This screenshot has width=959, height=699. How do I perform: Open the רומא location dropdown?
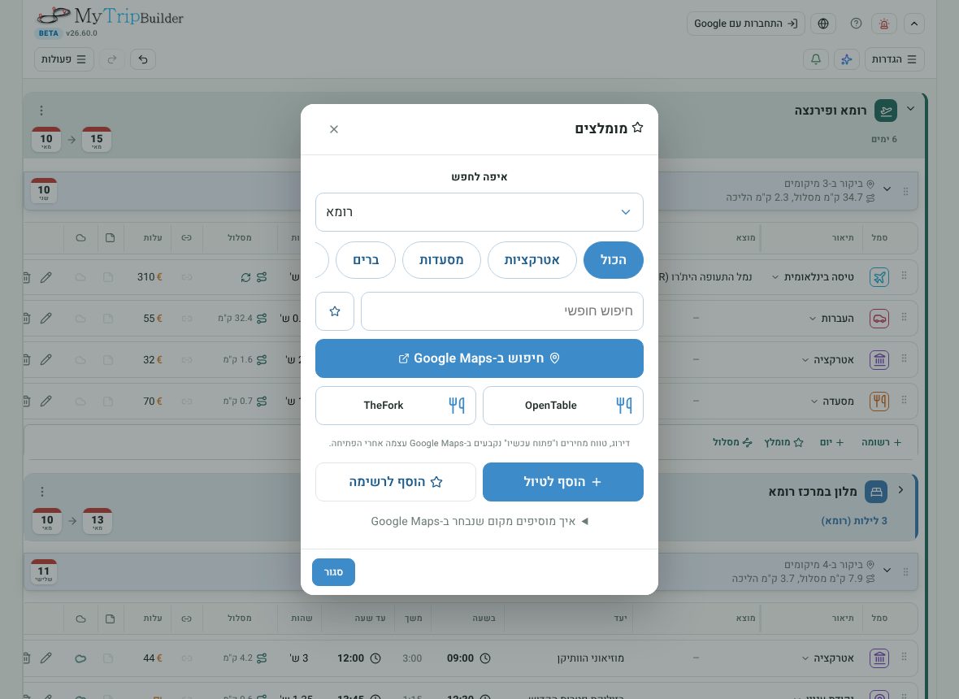[479, 212]
